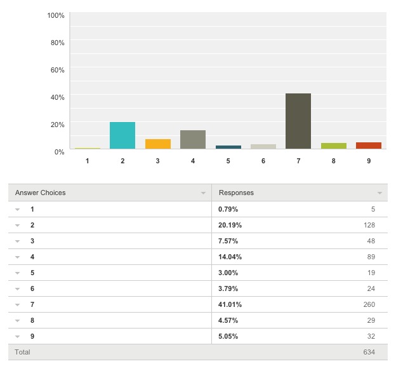Expand the arrow beside answer choice 4

17,257
